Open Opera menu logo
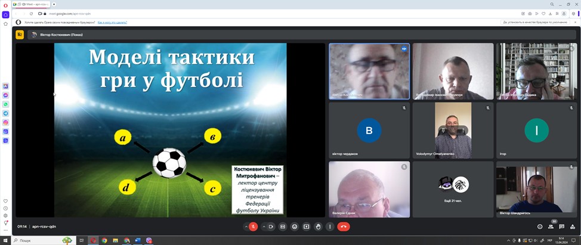This screenshot has width=581, height=245. point(5,5)
